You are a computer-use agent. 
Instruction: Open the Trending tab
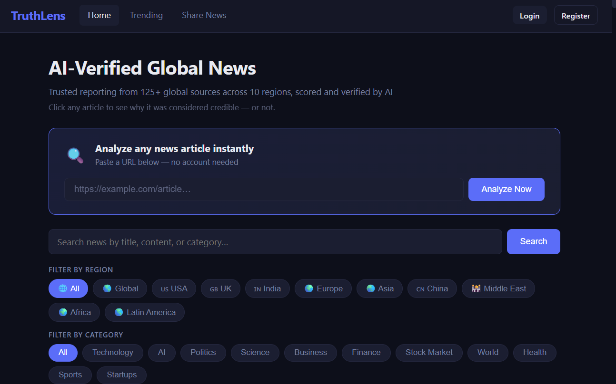(x=146, y=15)
